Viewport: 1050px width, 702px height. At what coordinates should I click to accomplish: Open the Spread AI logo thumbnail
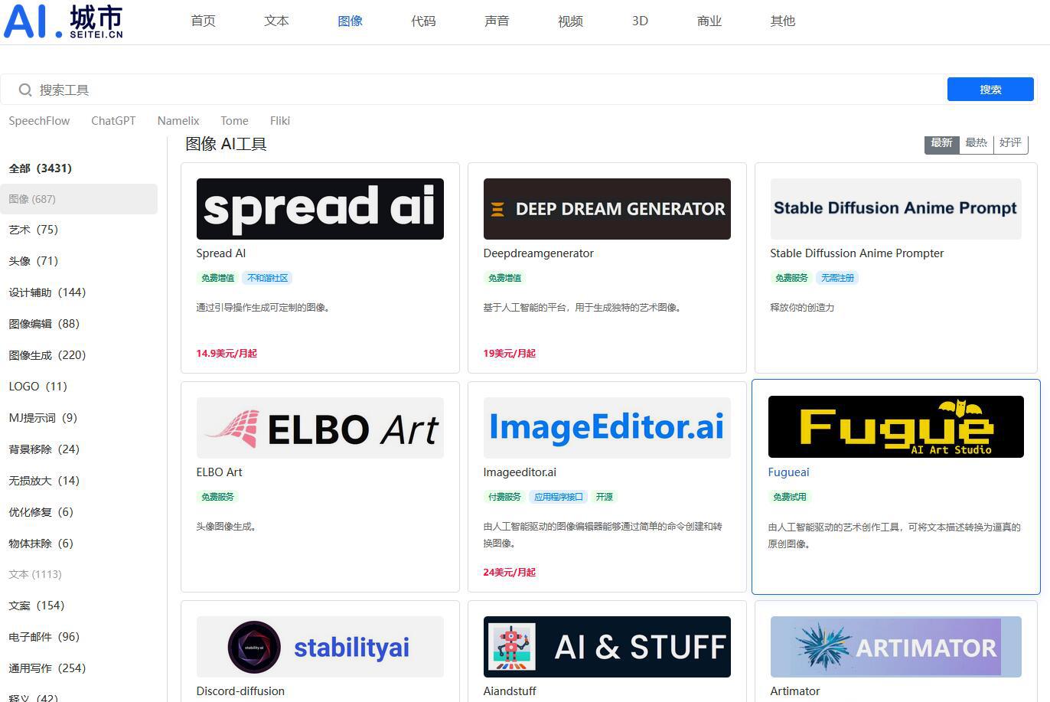tap(320, 209)
